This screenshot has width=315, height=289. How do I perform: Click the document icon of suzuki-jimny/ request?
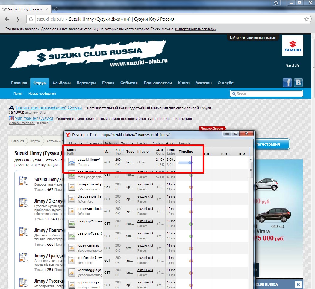click(72, 162)
